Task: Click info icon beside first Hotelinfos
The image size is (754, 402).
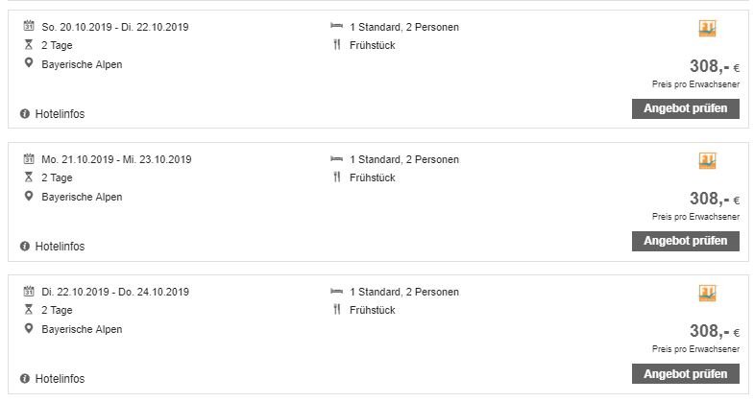Action: coord(25,114)
